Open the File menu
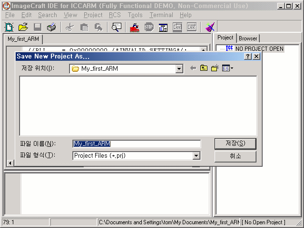The image size is (304, 228). pos(10,15)
